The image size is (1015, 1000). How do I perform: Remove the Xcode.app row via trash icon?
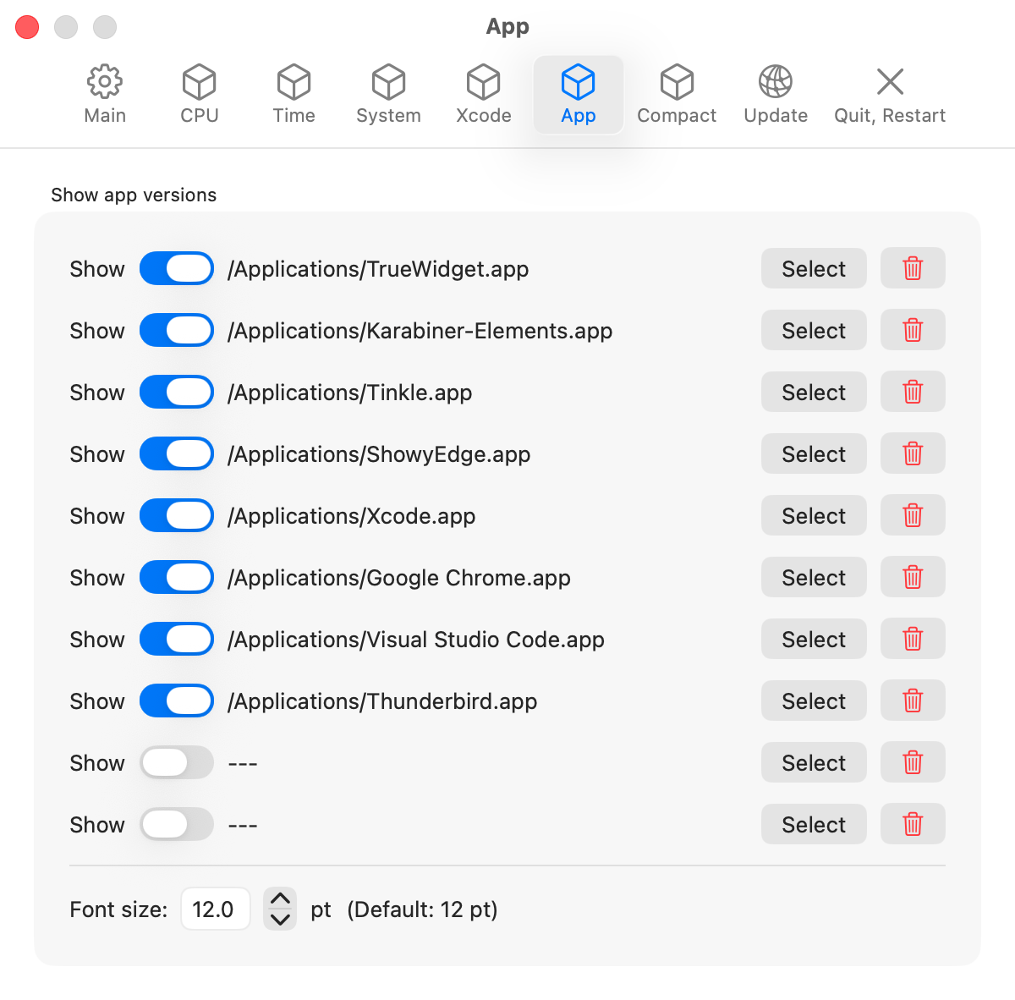913,515
